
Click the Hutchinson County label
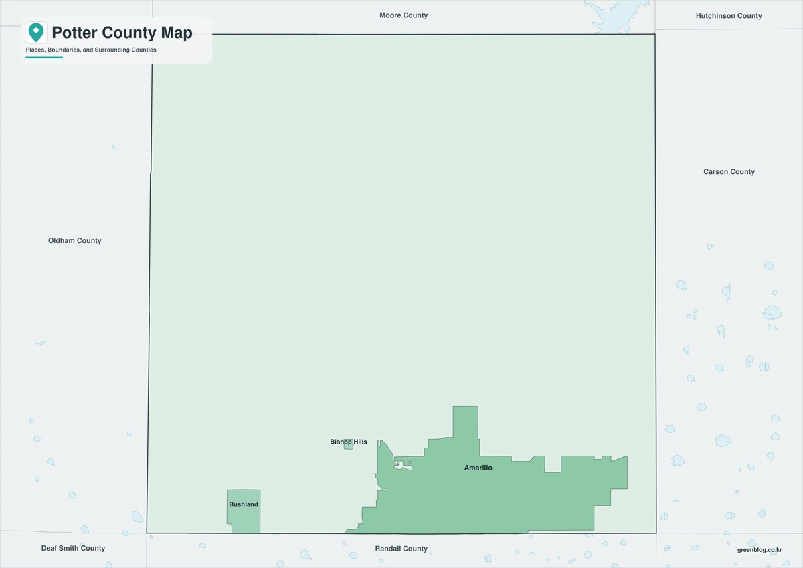(x=729, y=16)
